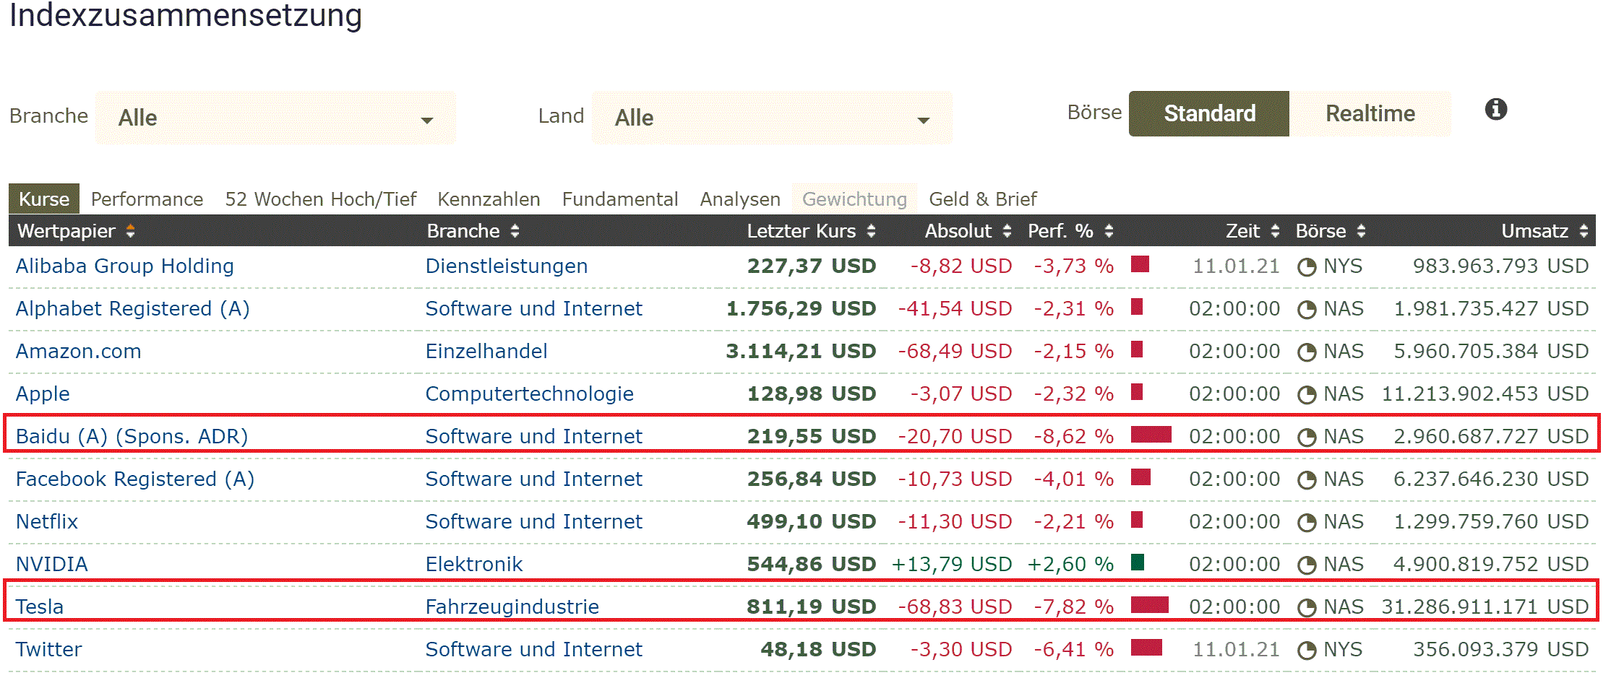Screen dimensions: 1611x678
Task: Sort by Umsatz arrows icon
Action: tap(1584, 231)
